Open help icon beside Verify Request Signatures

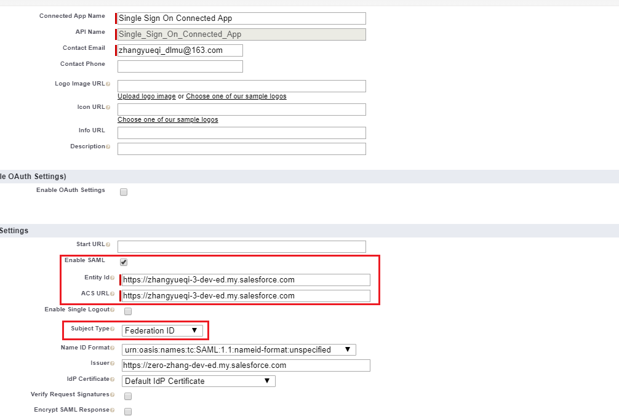[113, 395]
